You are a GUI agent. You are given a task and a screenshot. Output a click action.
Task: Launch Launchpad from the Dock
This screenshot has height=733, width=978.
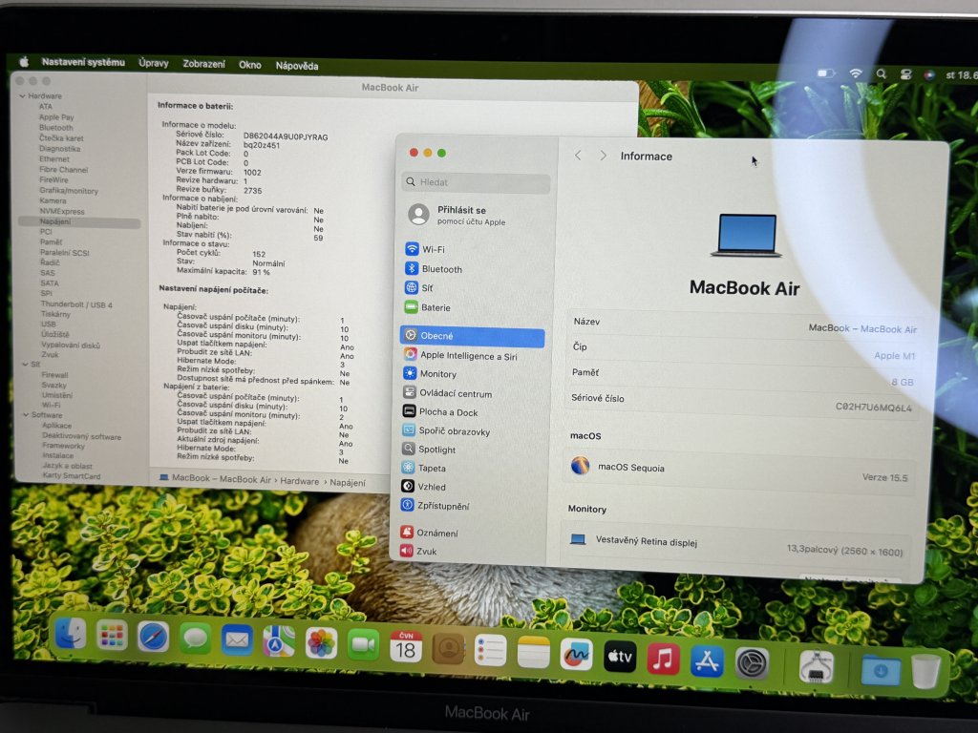click(113, 637)
